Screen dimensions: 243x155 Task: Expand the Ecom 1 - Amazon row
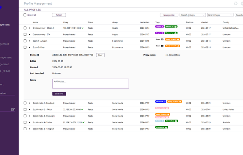(x=29, y=41)
